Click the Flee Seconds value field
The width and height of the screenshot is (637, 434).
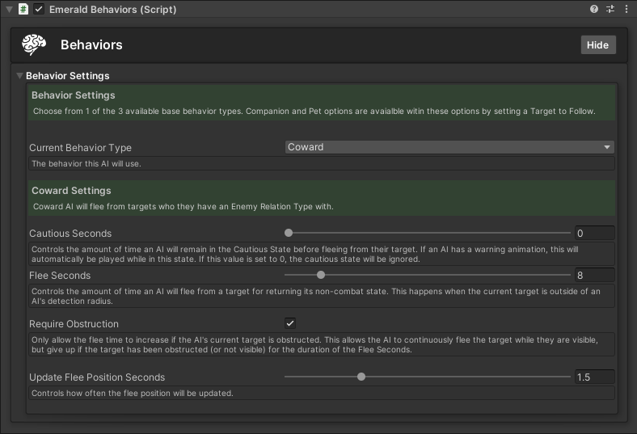[594, 275]
